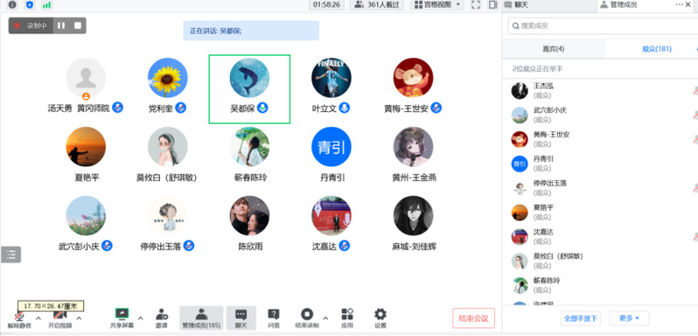The height and width of the screenshot is (336, 698).
Task: Expand the arrow next to 共享屏幕
Action: pyautogui.click(x=141, y=318)
